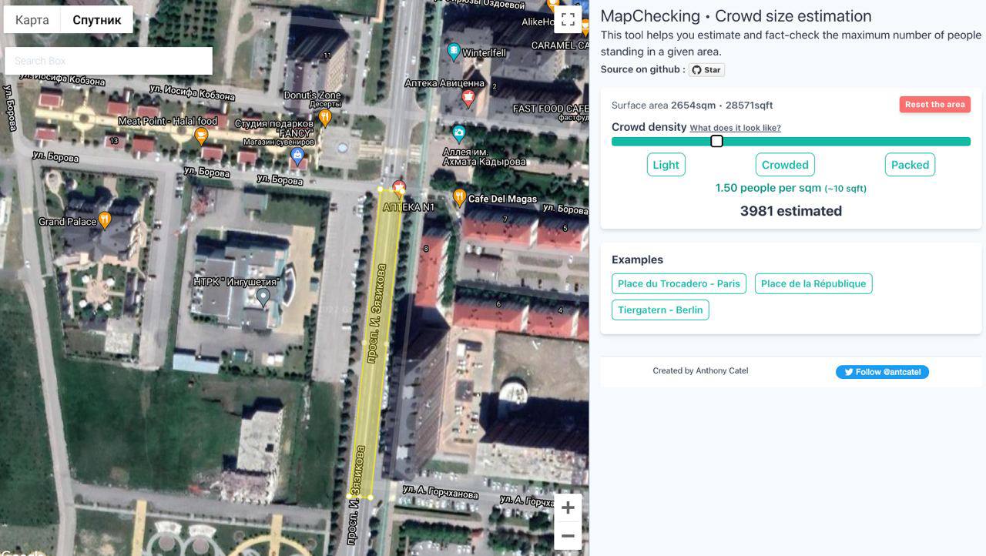Load Place de la République example
This screenshot has width=986, height=556.
point(813,283)
